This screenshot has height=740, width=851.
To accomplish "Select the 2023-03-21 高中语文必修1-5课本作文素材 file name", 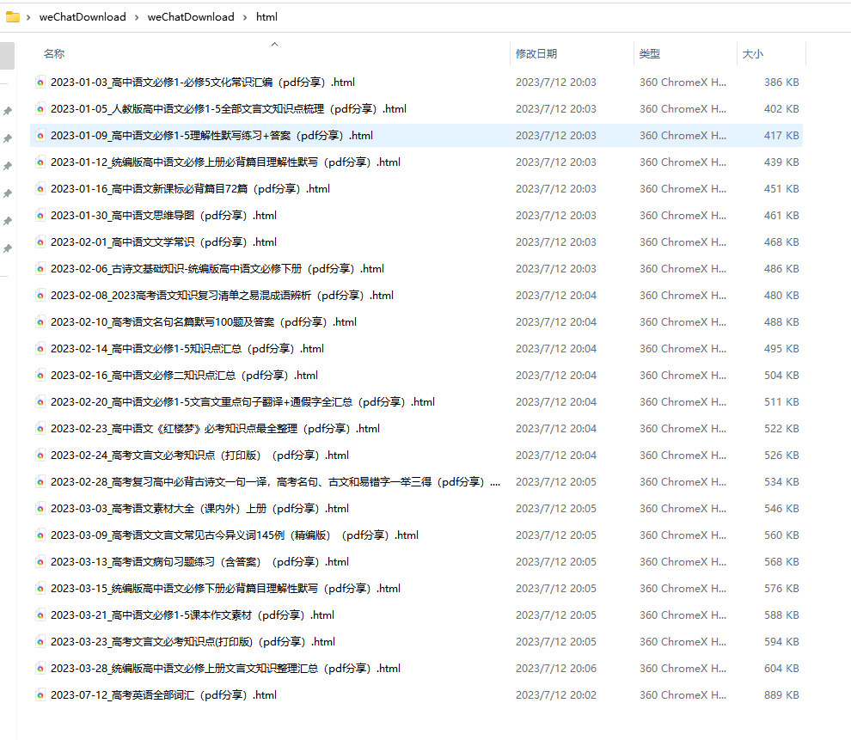I will coord(192,615).
